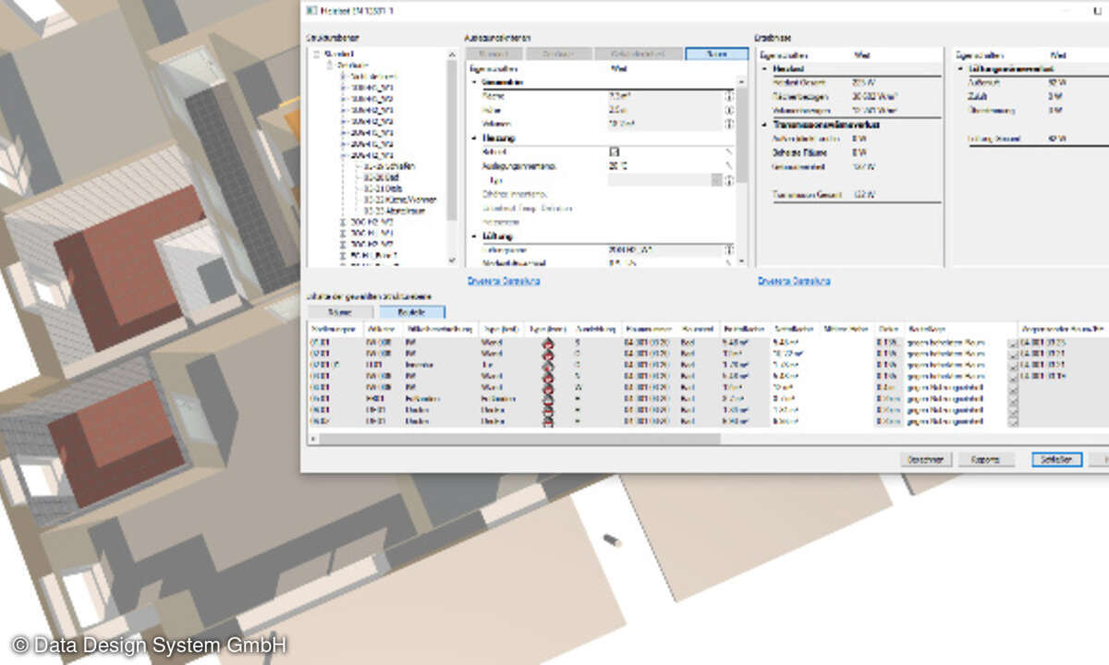
Task: Click the Auslegungstemperatur value field
Action: tap(663, 165)
